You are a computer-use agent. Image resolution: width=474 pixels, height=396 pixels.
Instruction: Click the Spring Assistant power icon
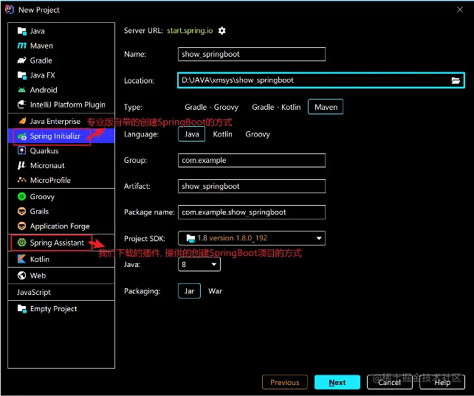(21, 243)
